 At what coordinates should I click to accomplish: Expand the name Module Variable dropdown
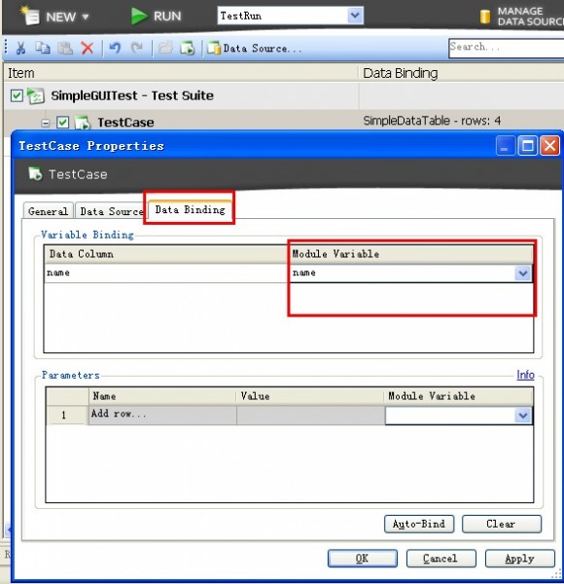tap(523, 274)
